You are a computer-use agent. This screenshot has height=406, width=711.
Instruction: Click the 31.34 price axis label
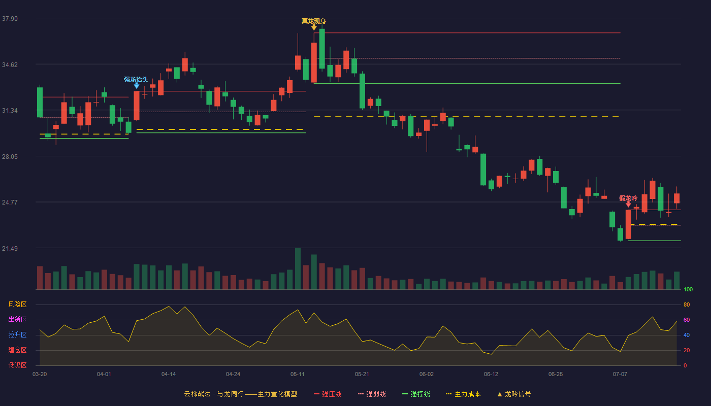10,111
